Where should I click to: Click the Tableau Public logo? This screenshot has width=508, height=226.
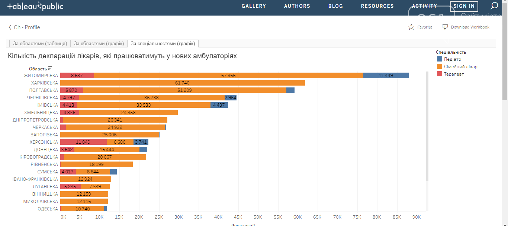tap(35, 7)
